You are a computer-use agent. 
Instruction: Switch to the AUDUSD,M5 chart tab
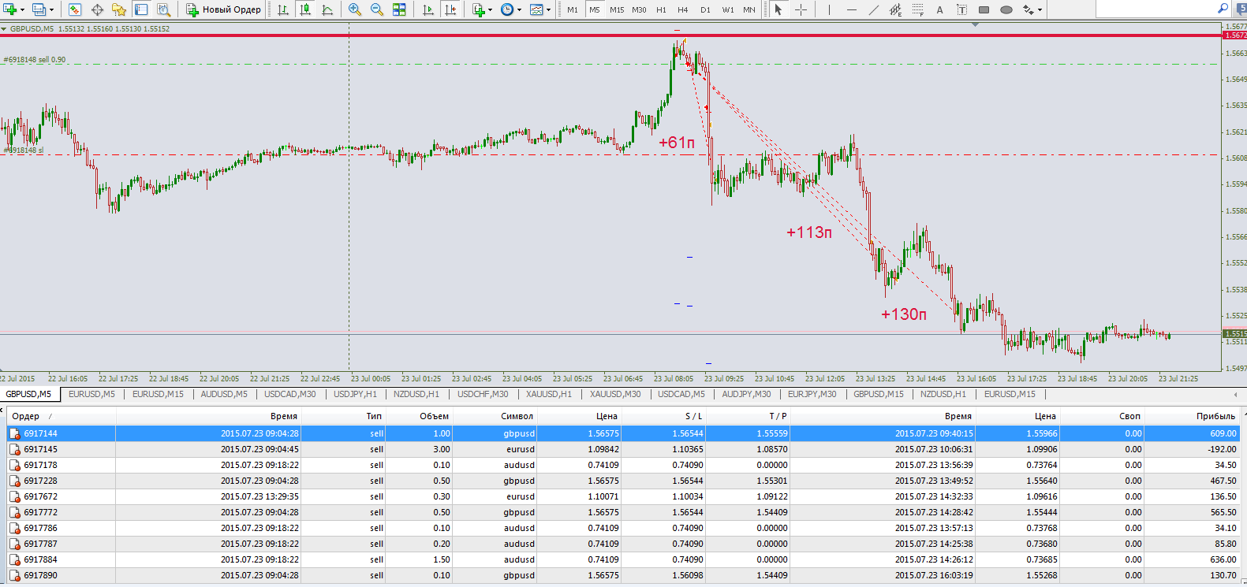224,394
